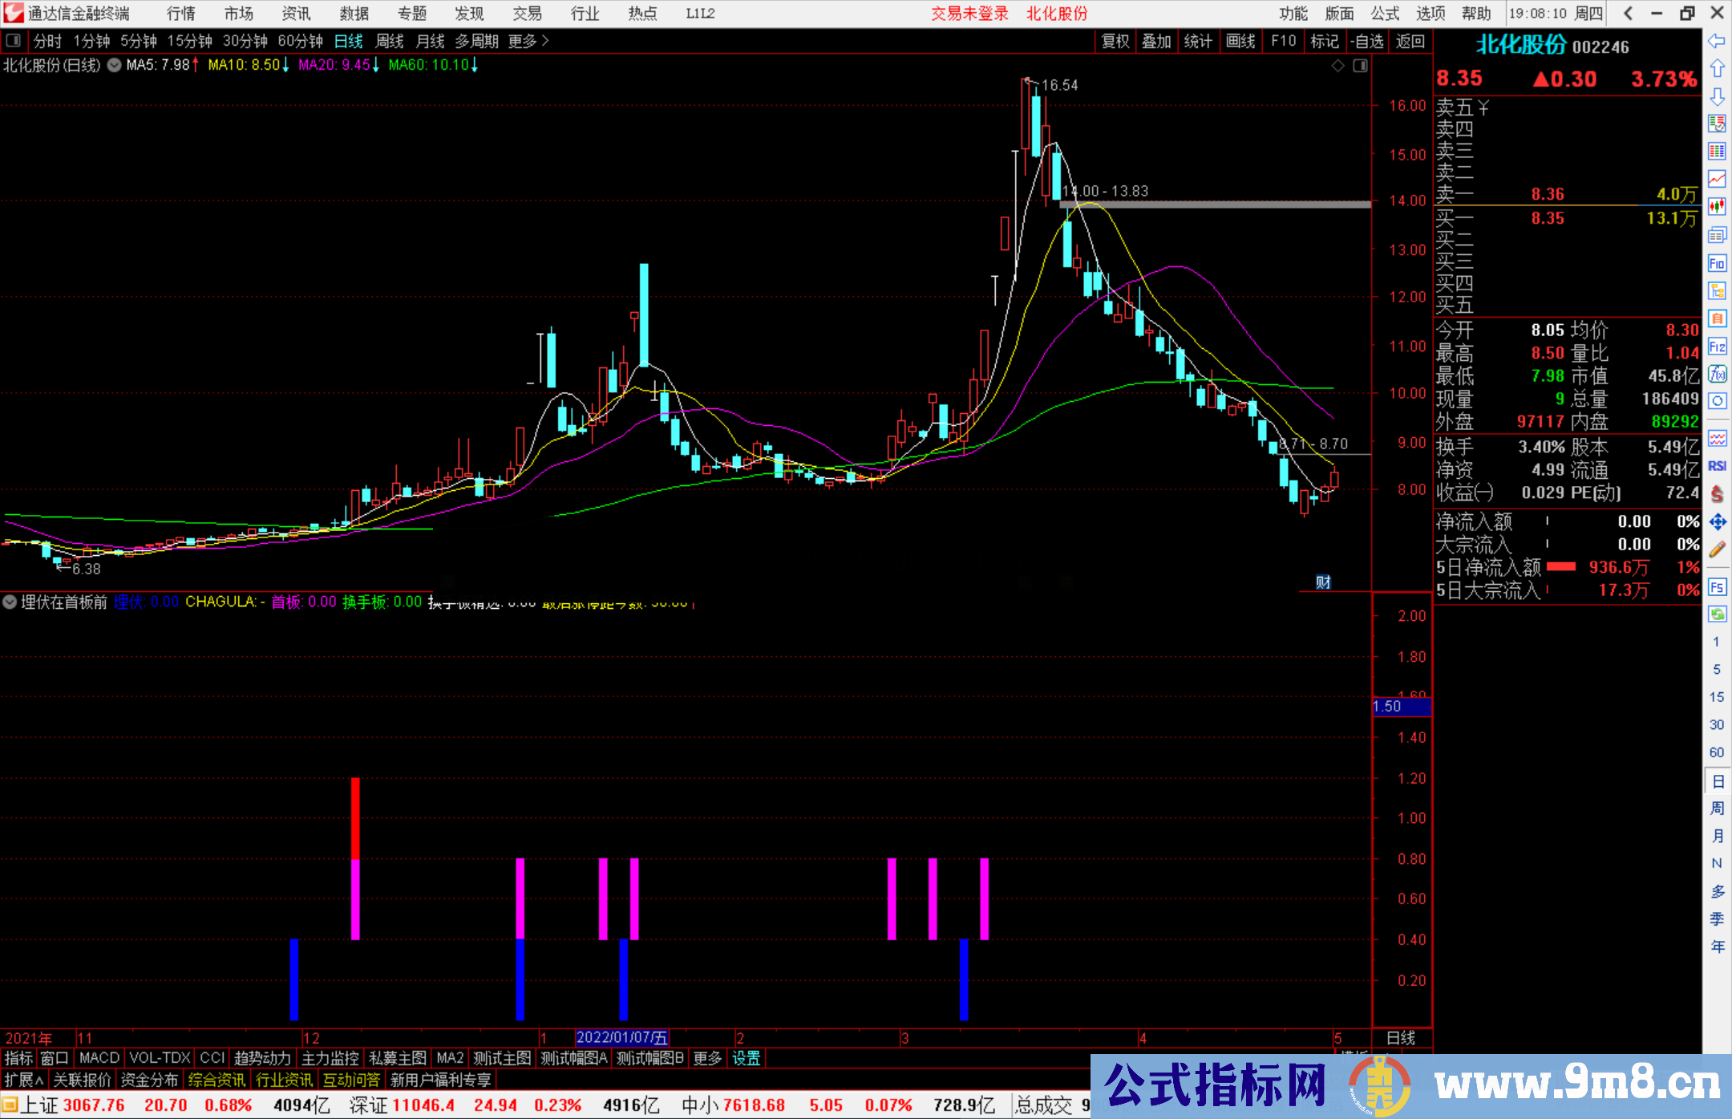Click the F10 toolbar button
The image size is (1732, 1119).
(1284, 41)
